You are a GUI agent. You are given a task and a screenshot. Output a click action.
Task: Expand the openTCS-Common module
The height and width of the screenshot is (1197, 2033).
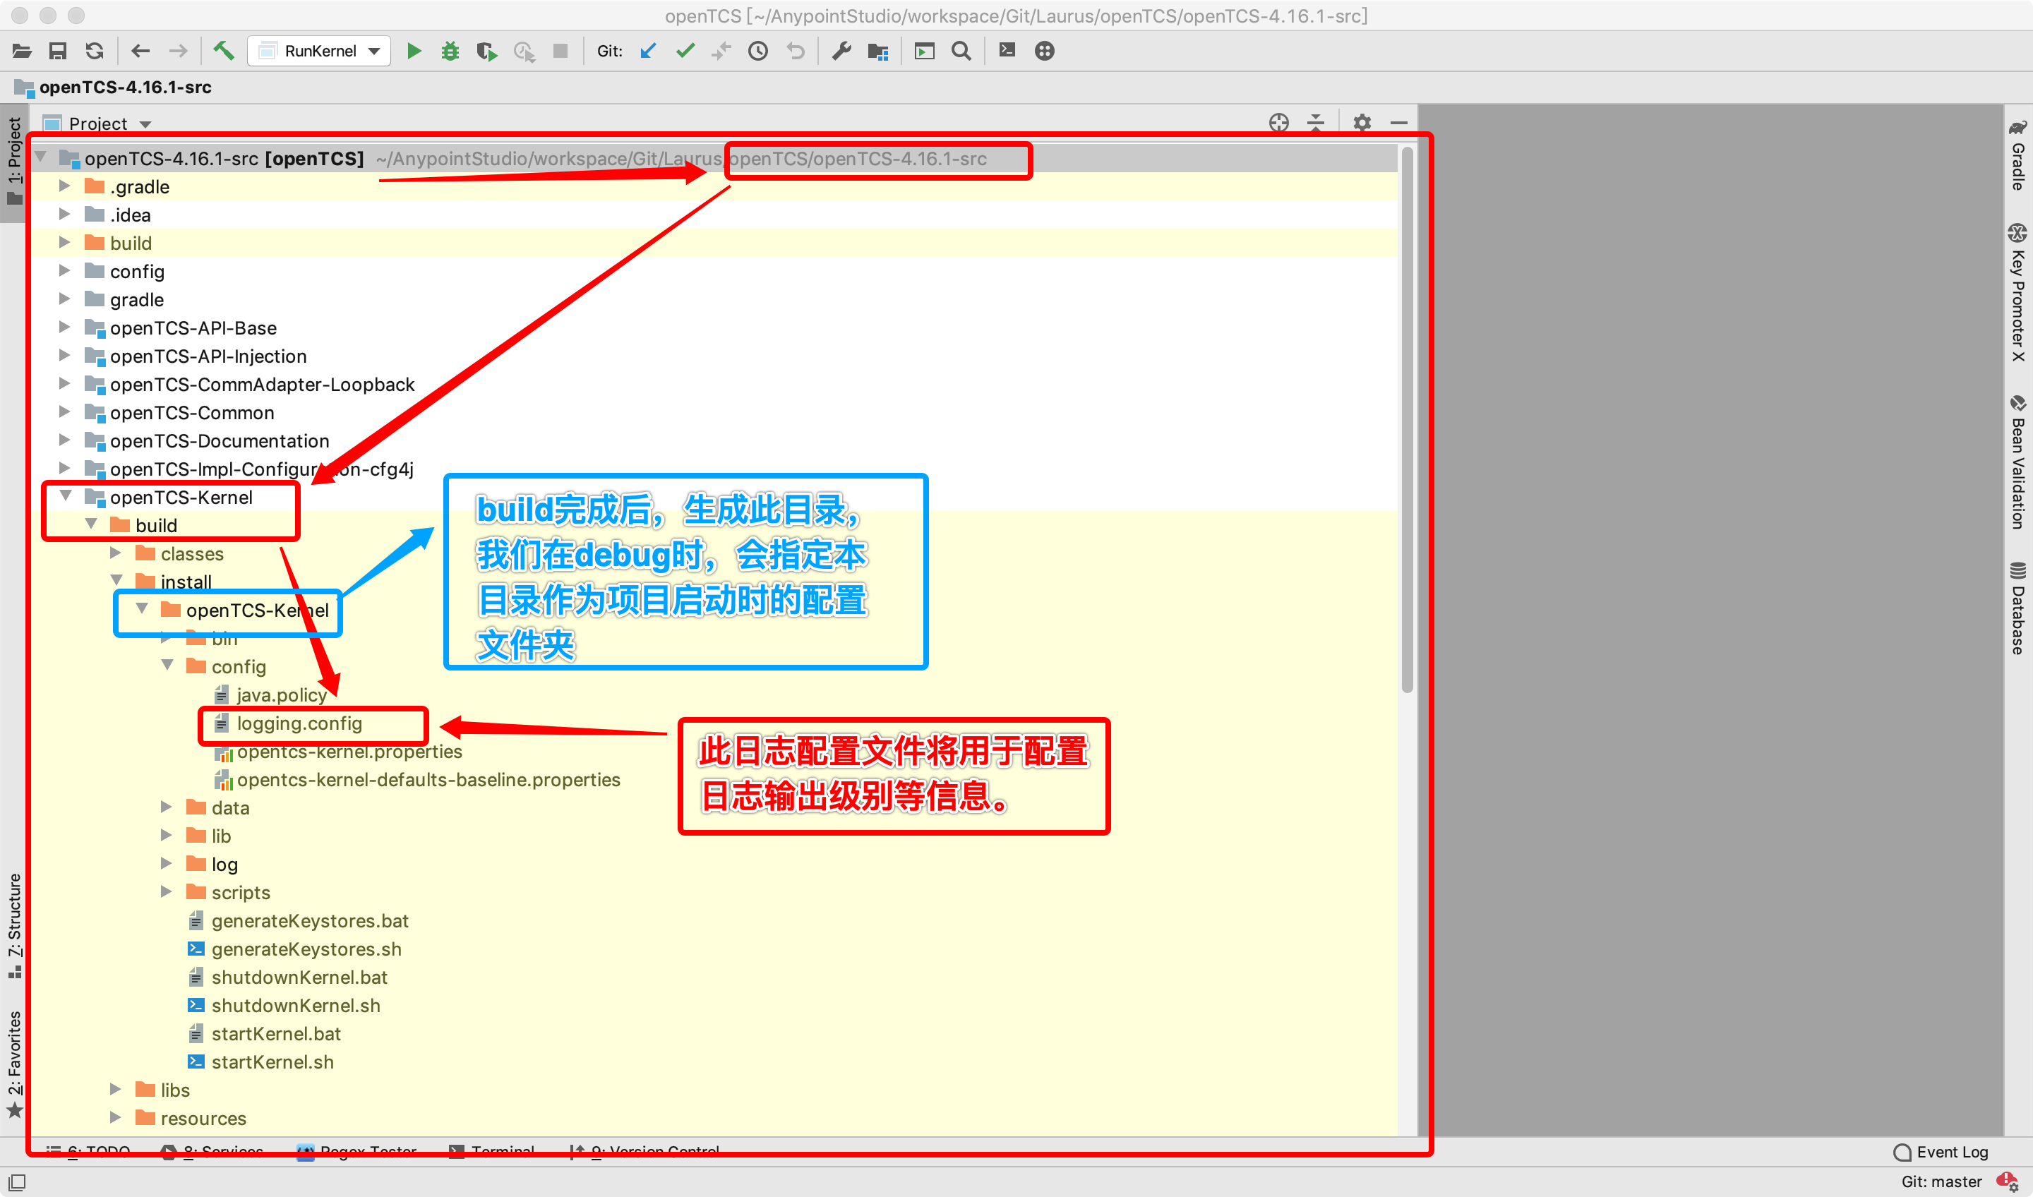tap(64, 412)
